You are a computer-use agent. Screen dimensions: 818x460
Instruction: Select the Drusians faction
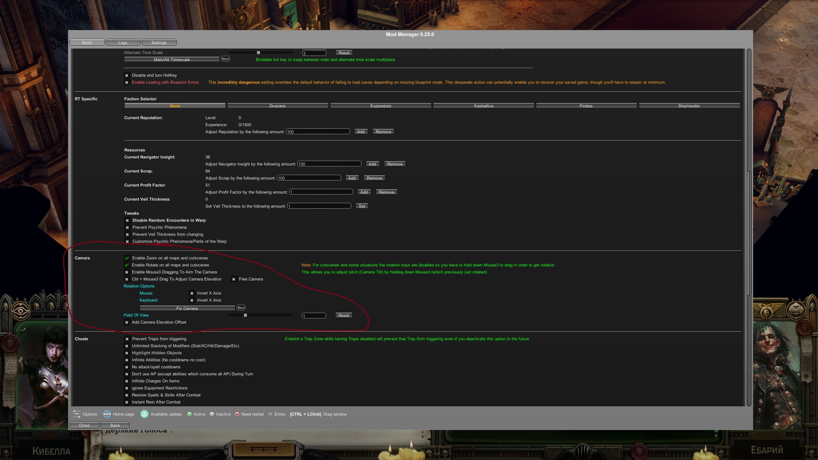[277, 106]
